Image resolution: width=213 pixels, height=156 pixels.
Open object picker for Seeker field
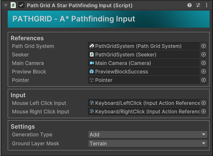(x=204, y=54)
